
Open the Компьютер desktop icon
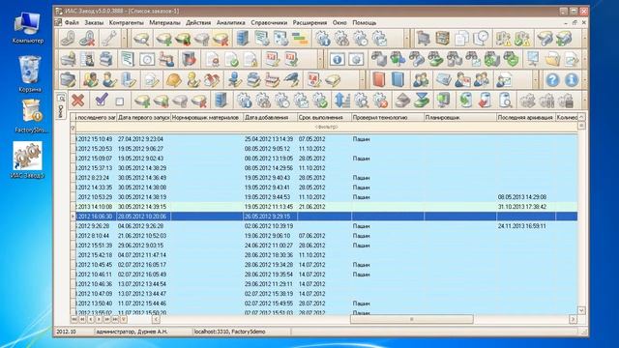28,28
